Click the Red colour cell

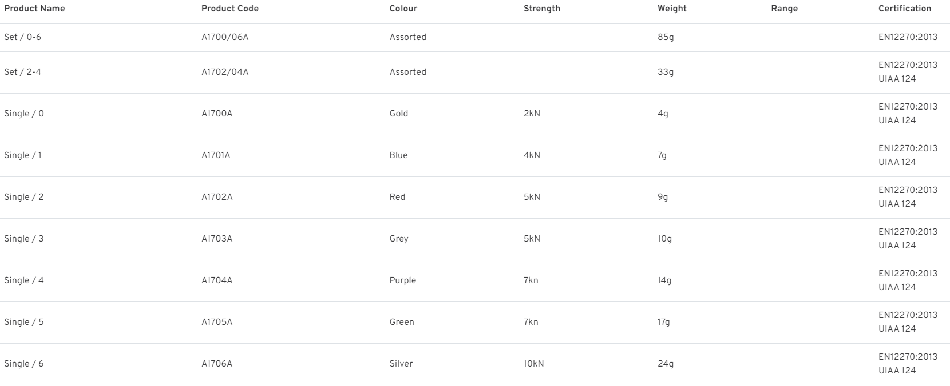397,197
